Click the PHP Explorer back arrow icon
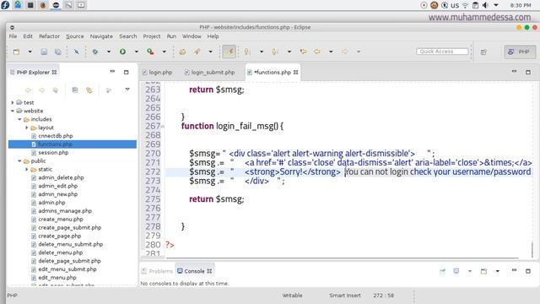 (28, 90)
